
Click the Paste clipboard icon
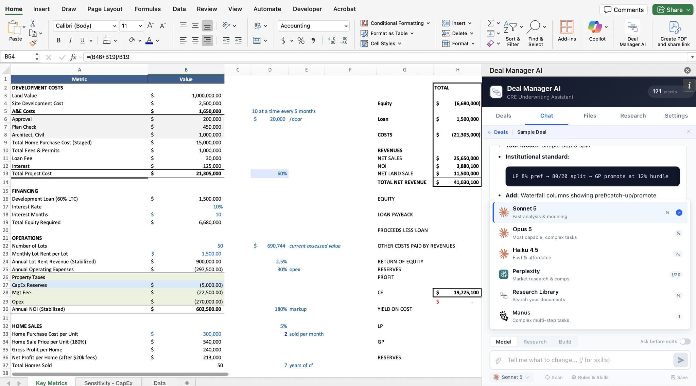coord(14,27)
